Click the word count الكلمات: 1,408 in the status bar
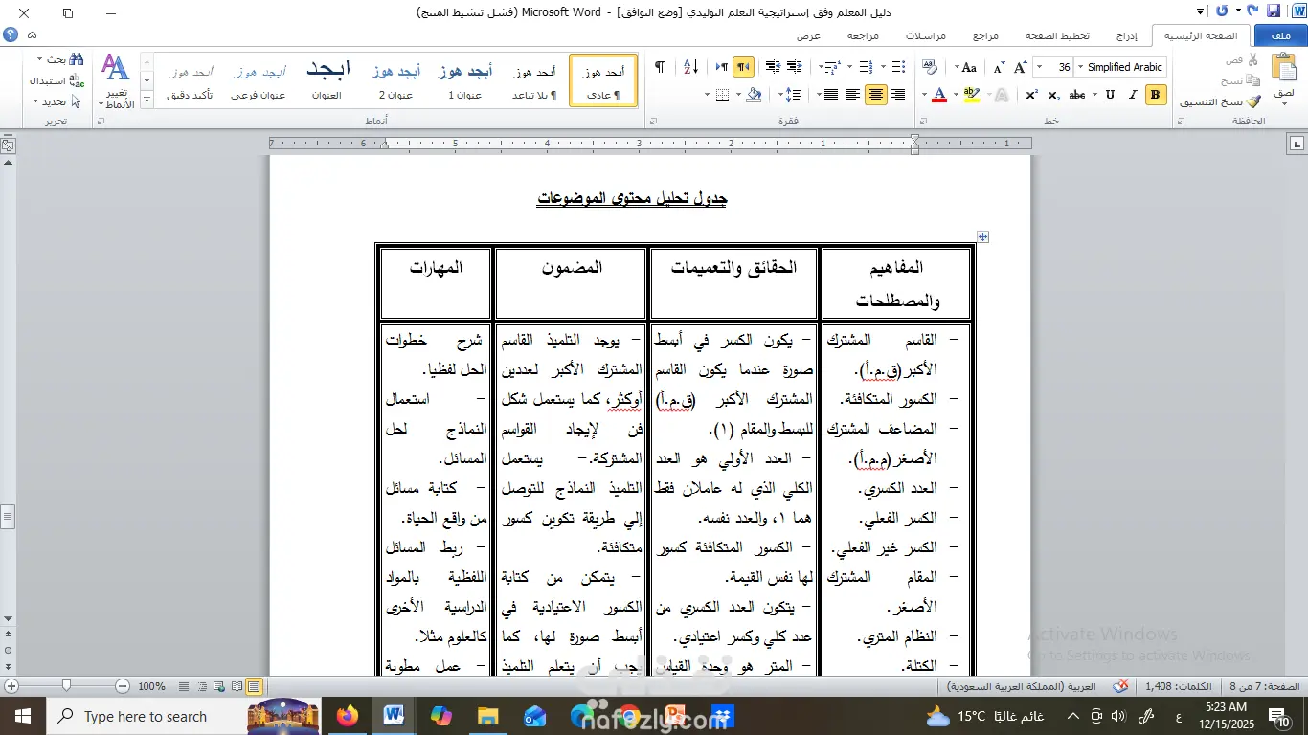The image size is (1308, 735). click(x=1178, y=686)
